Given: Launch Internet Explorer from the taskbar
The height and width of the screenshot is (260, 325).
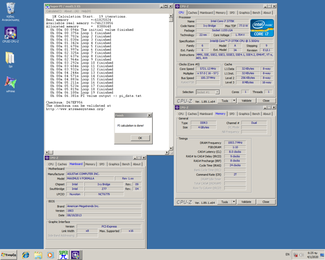Looking at the screenshot, I should click(x=26, y=255).
